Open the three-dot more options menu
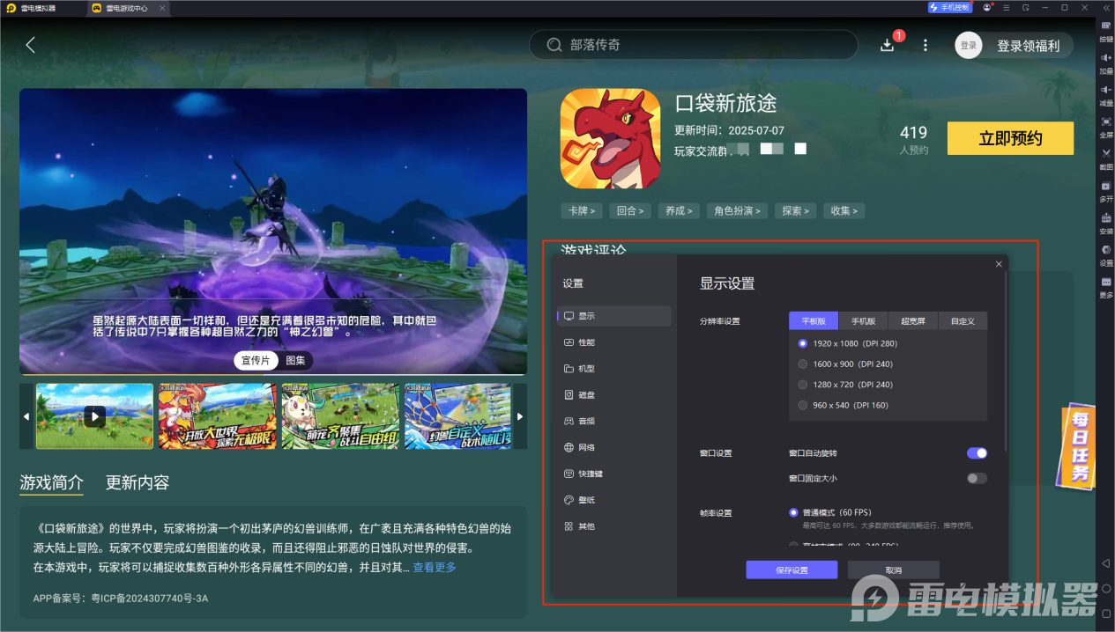Image resolution: width=1115 pixels, height=632 pixels. (925, 45)
